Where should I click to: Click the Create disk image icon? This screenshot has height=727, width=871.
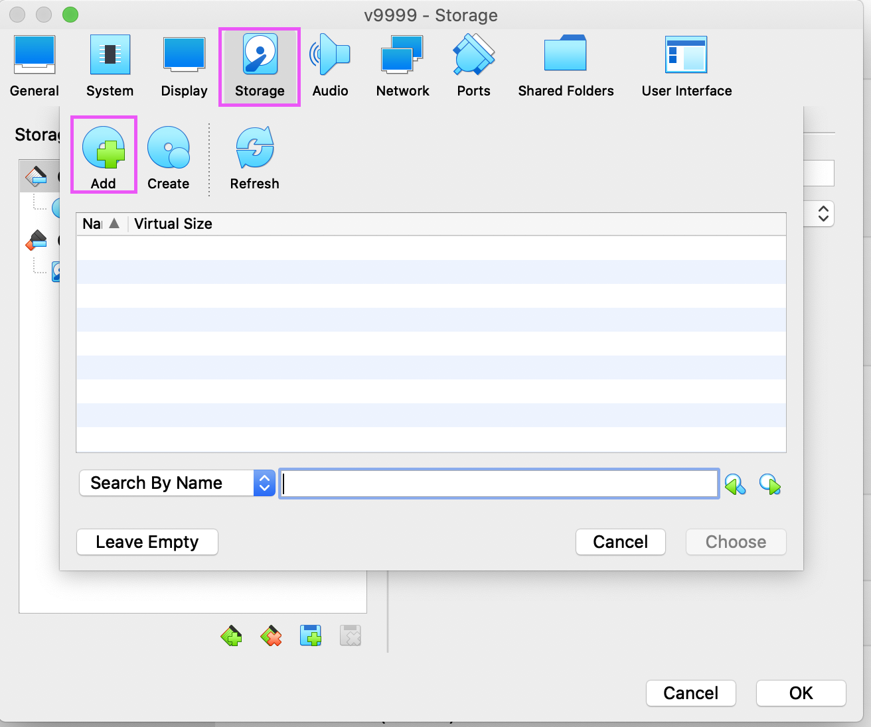(x=168, y=155)
